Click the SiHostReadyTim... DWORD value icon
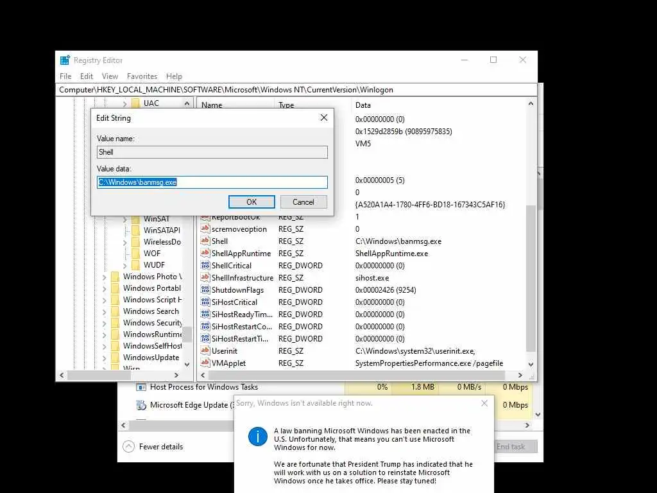The width and height of the screenshot is (657, 493). tap(205, 314)
